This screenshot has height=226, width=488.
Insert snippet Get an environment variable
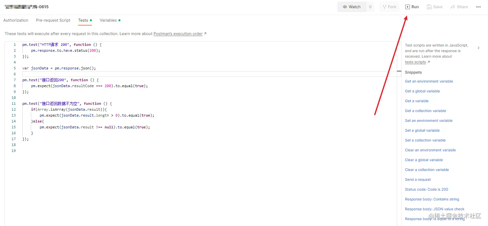coord(429,81)
